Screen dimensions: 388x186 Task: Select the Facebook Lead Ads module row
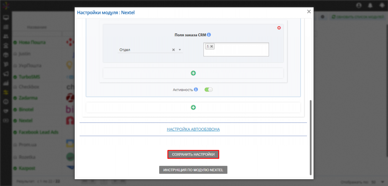pyautogui.click(x=38, y=132)
